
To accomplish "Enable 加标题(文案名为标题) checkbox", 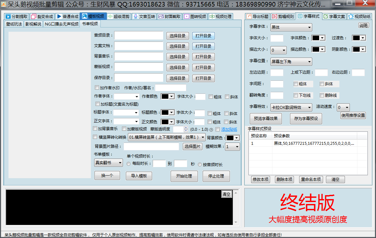I will pyautogui.click(x=97, y=104).
